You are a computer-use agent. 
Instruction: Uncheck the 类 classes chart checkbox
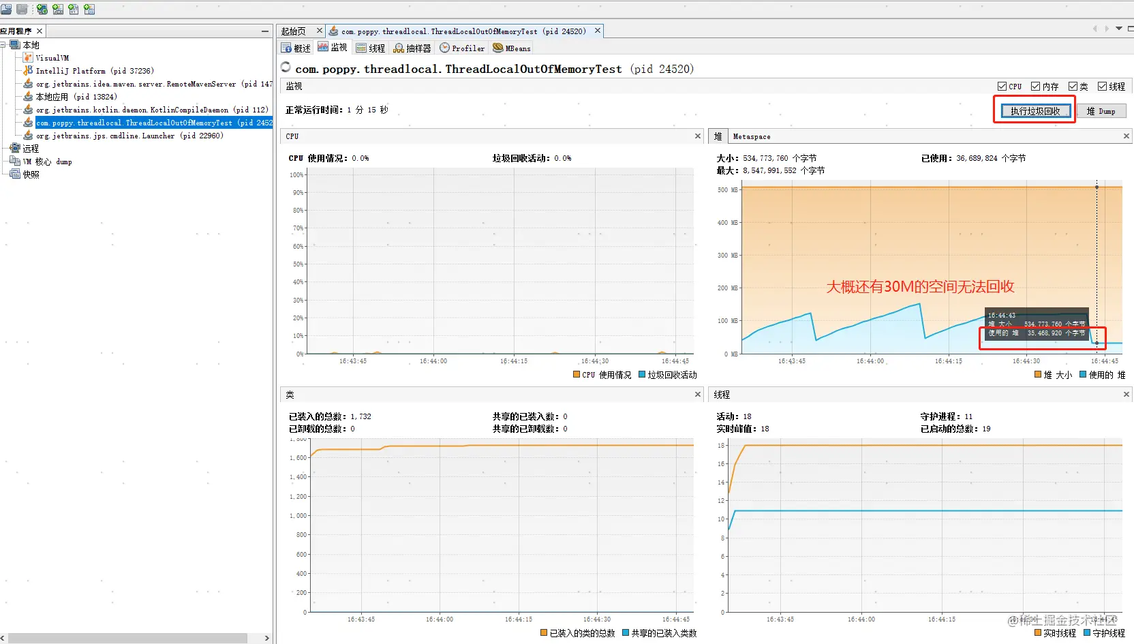[1073, 87]
